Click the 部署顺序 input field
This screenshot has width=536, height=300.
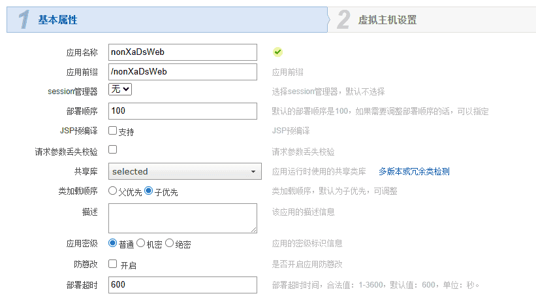[183, 111]
